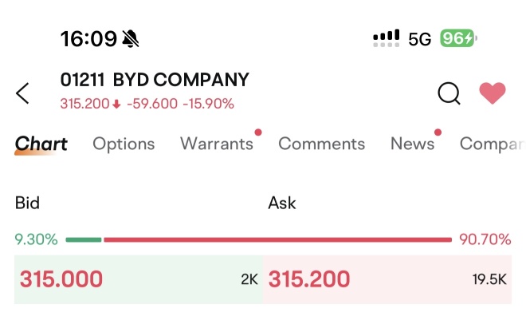Open the News tab
The width and height of the screenshot is (526, 324).
(x=413, y=144)
